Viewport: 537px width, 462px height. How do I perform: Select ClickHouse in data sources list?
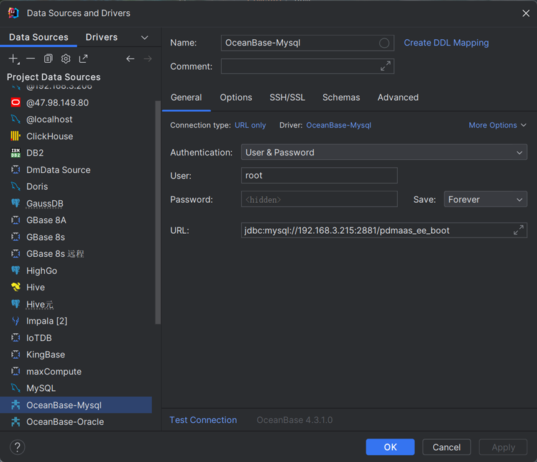(50, 136)
